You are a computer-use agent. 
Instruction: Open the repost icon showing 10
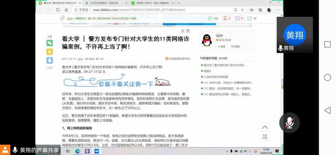[252, 18]
